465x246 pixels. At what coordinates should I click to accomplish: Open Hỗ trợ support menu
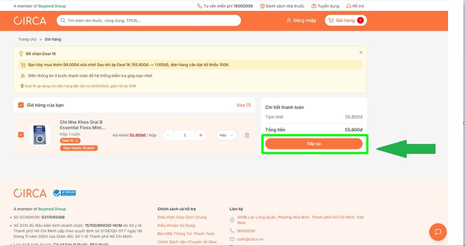(x=355, y=6)
